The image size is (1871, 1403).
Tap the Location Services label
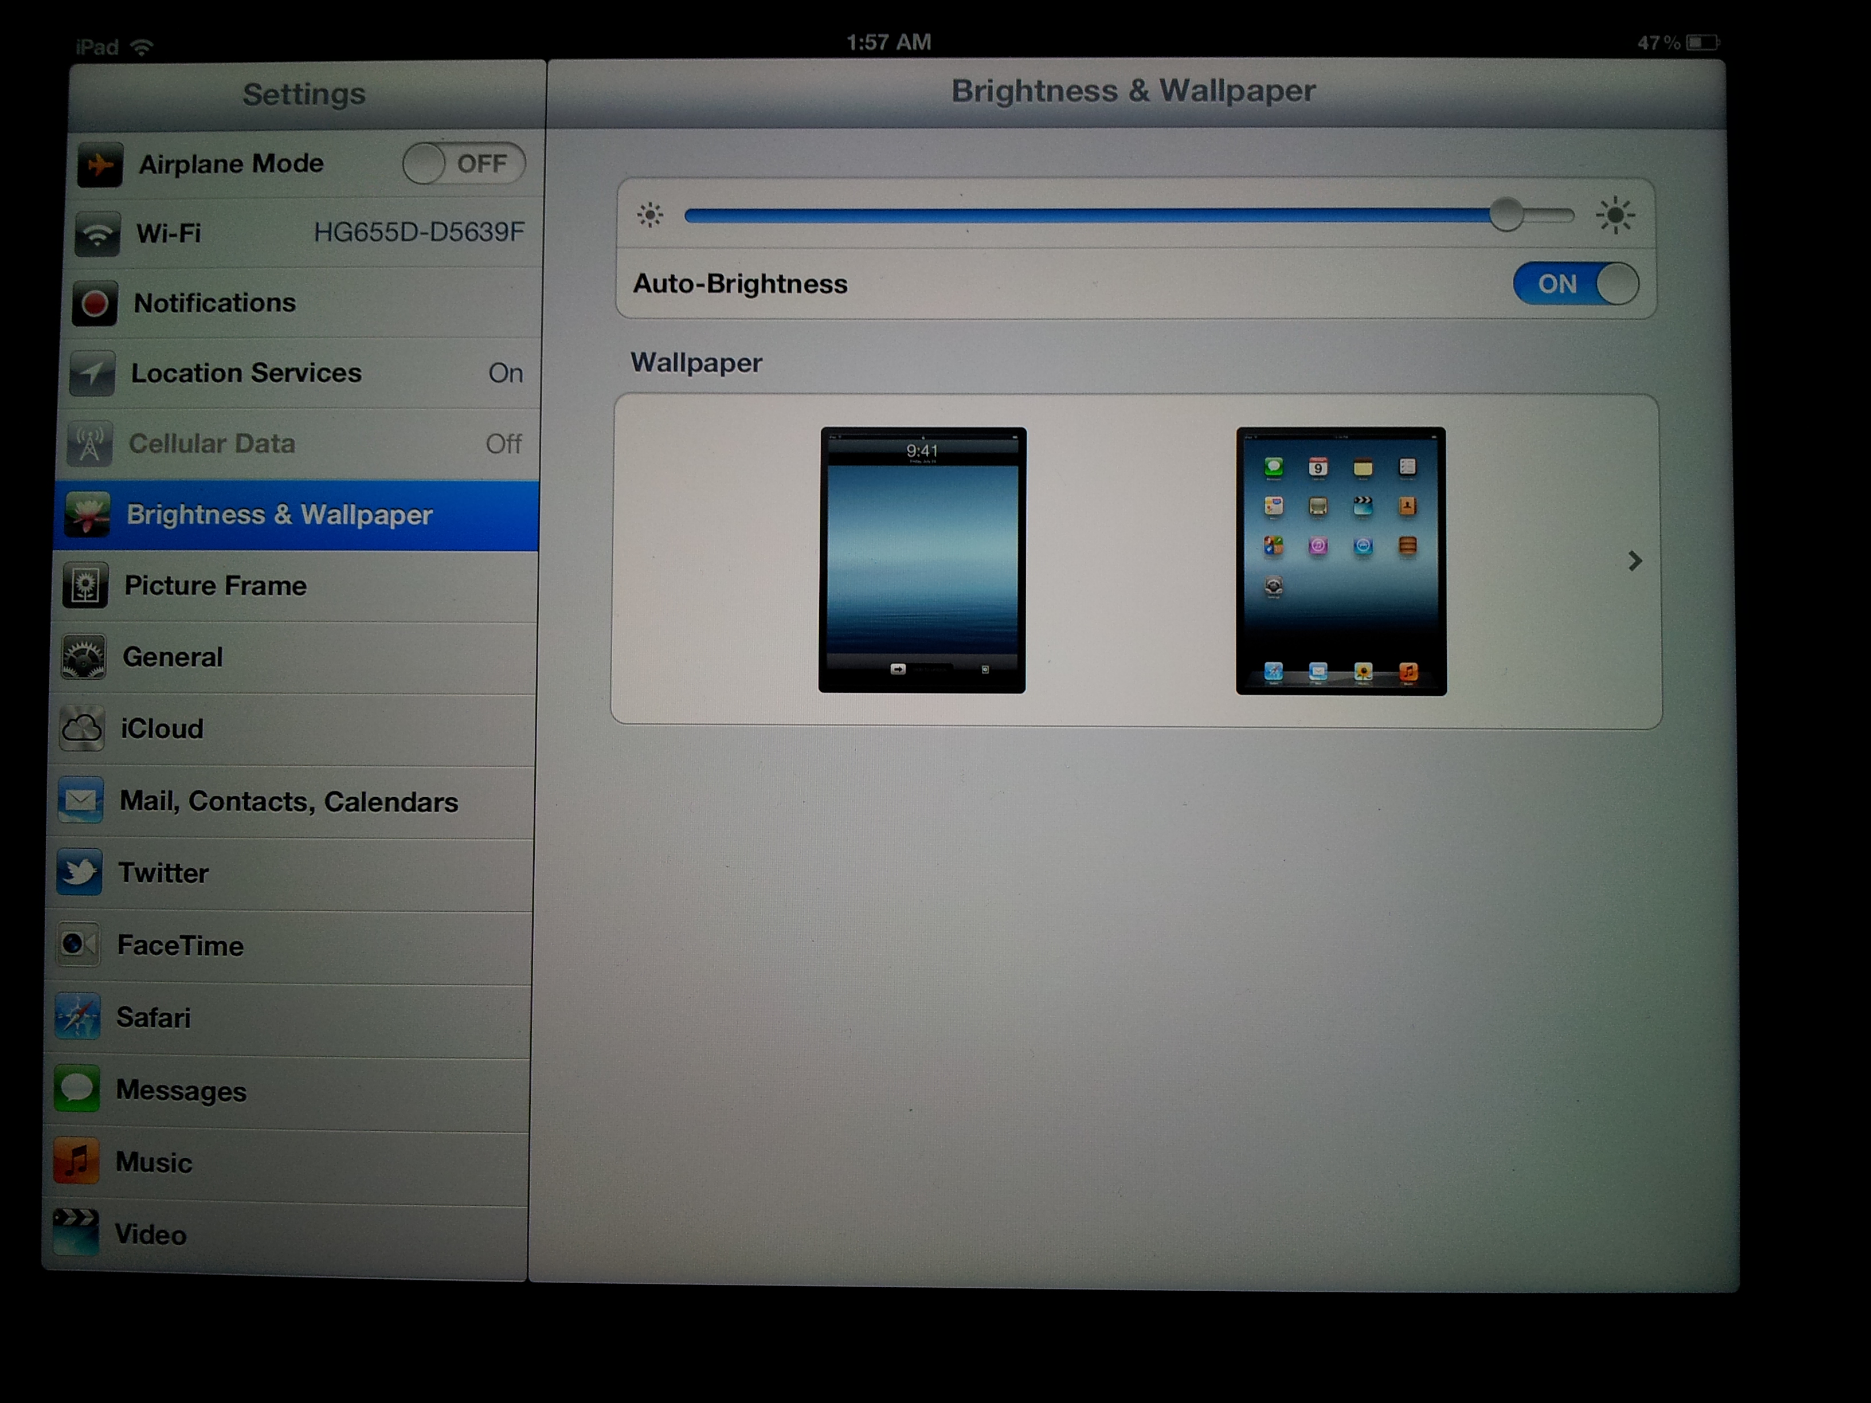point(246,373)
